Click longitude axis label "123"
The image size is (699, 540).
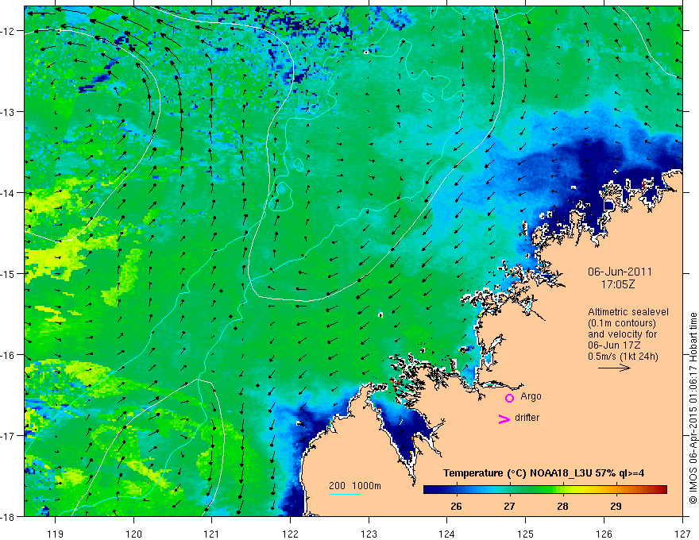click(x=369, y=534)
